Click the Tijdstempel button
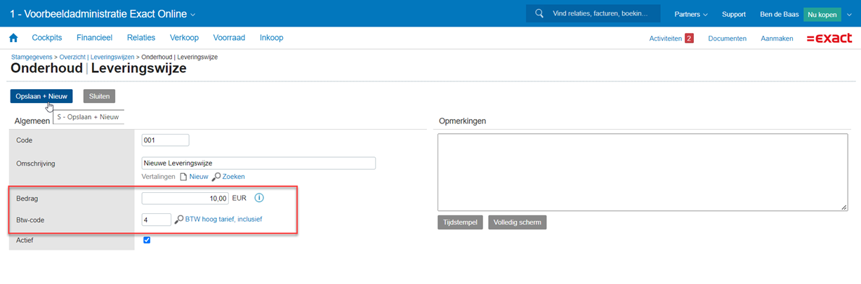This screenshot has width=861, height=284. [460, 222]
